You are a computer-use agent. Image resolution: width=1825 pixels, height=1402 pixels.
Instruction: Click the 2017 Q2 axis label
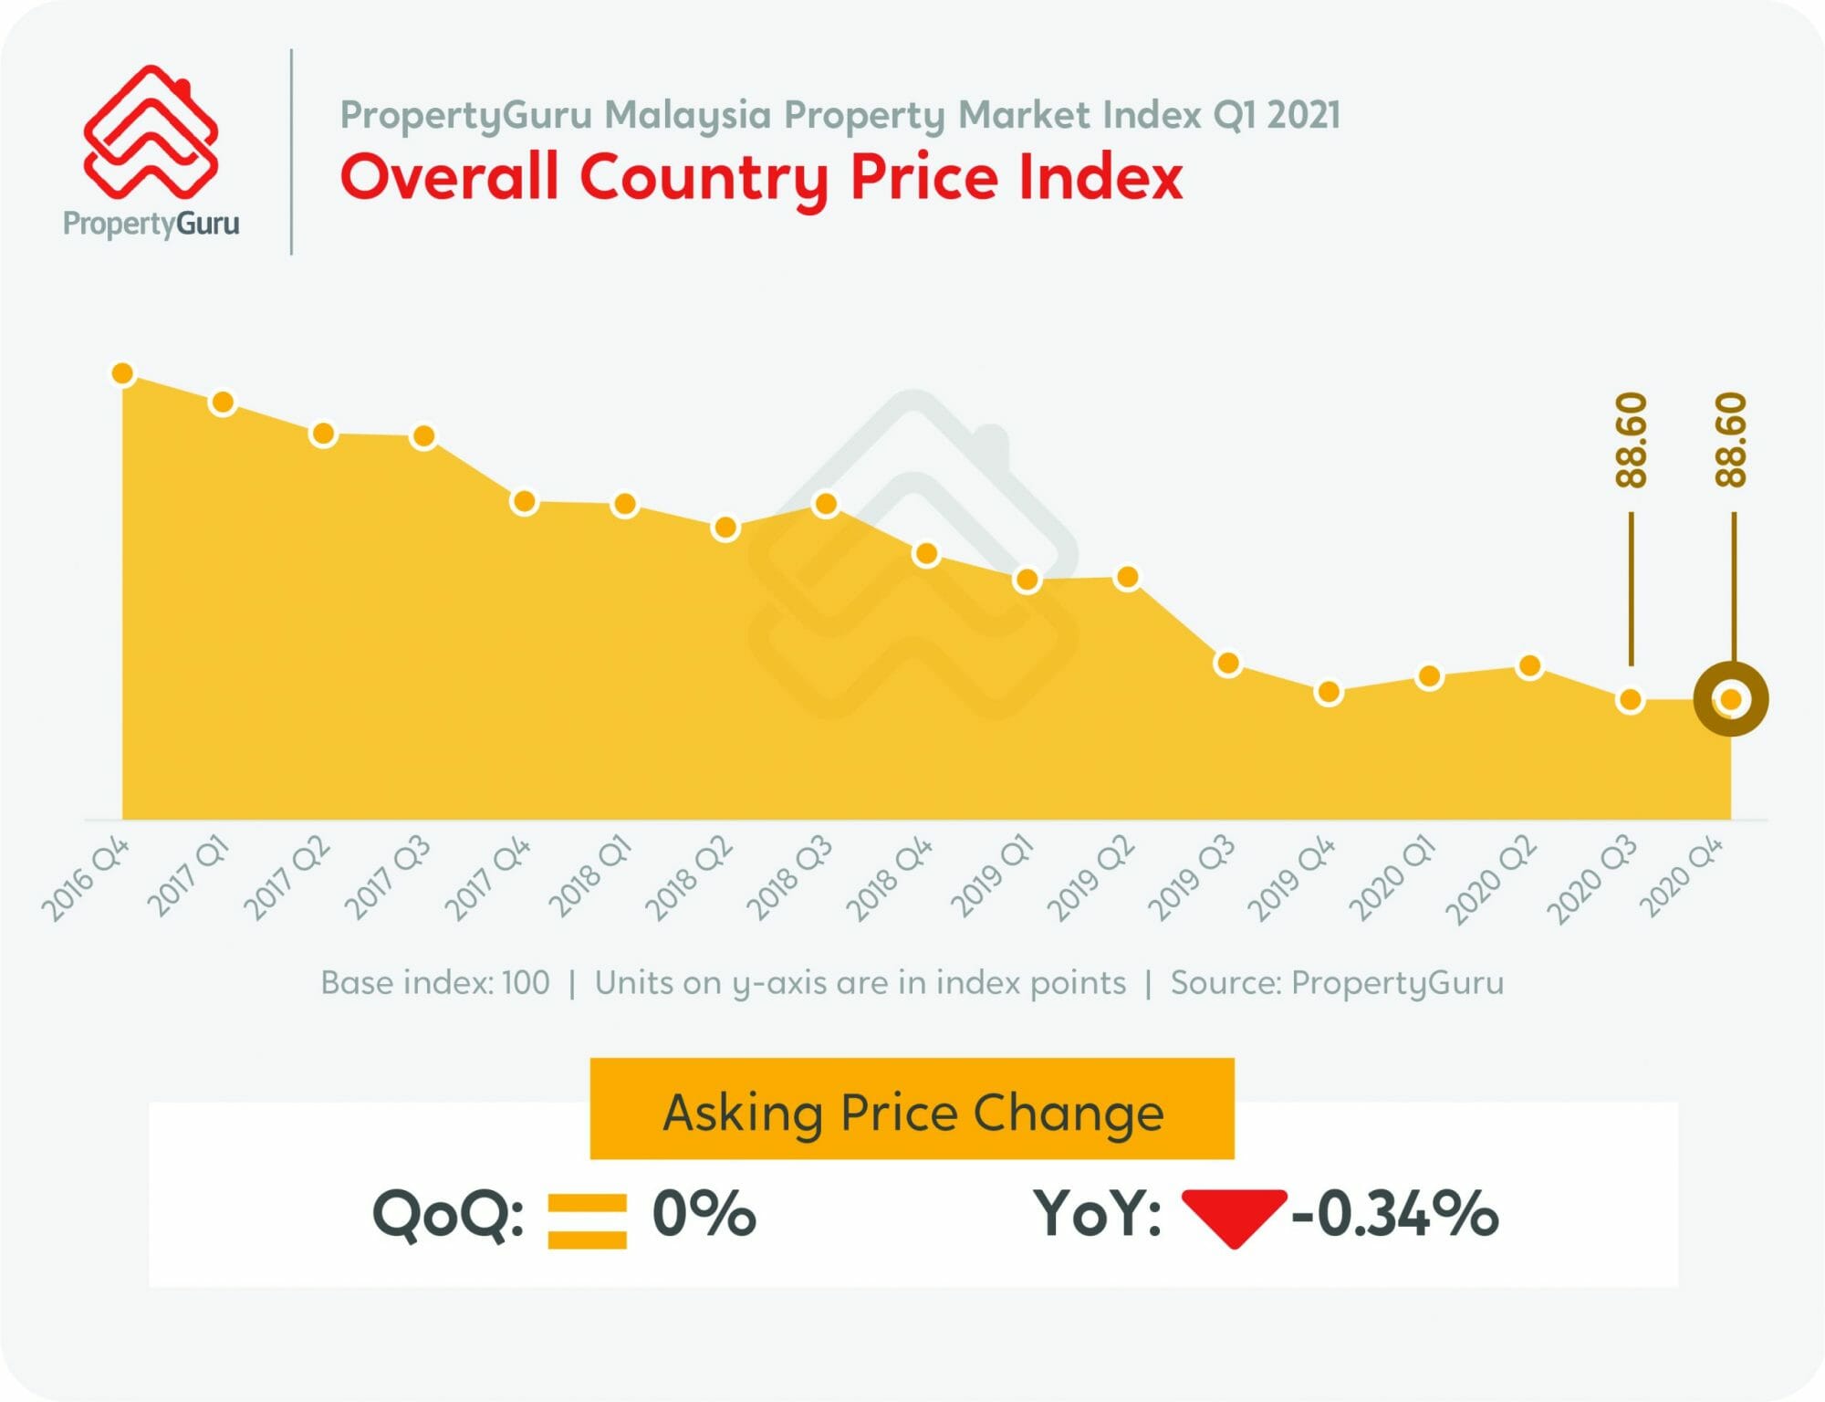point(287,878)
